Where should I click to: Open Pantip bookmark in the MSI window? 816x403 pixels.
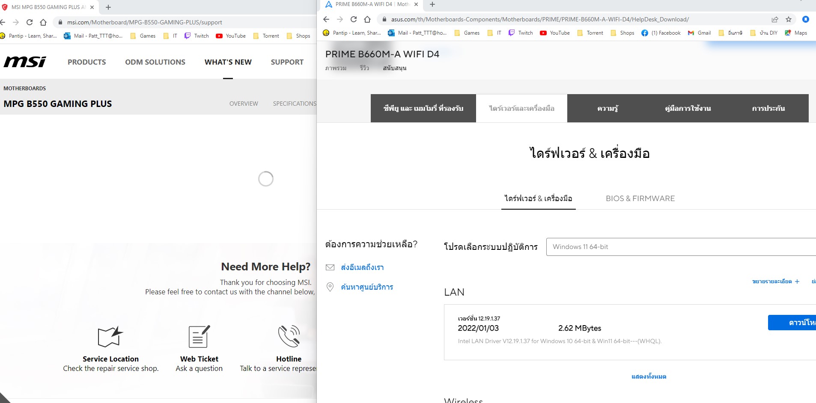point(28,36)
